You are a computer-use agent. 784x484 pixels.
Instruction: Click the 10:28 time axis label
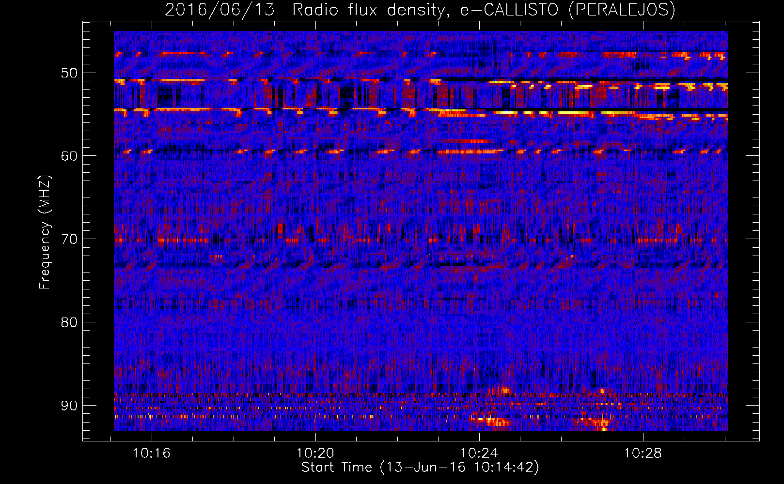point(643,454)
